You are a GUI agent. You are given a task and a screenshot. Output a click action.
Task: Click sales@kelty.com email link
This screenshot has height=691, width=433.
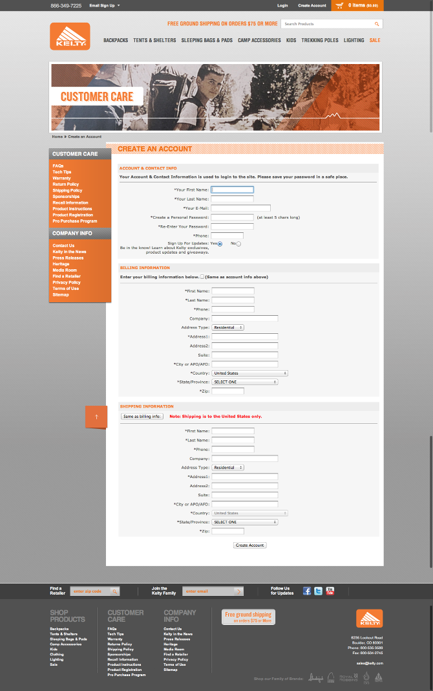pos(370,663)
